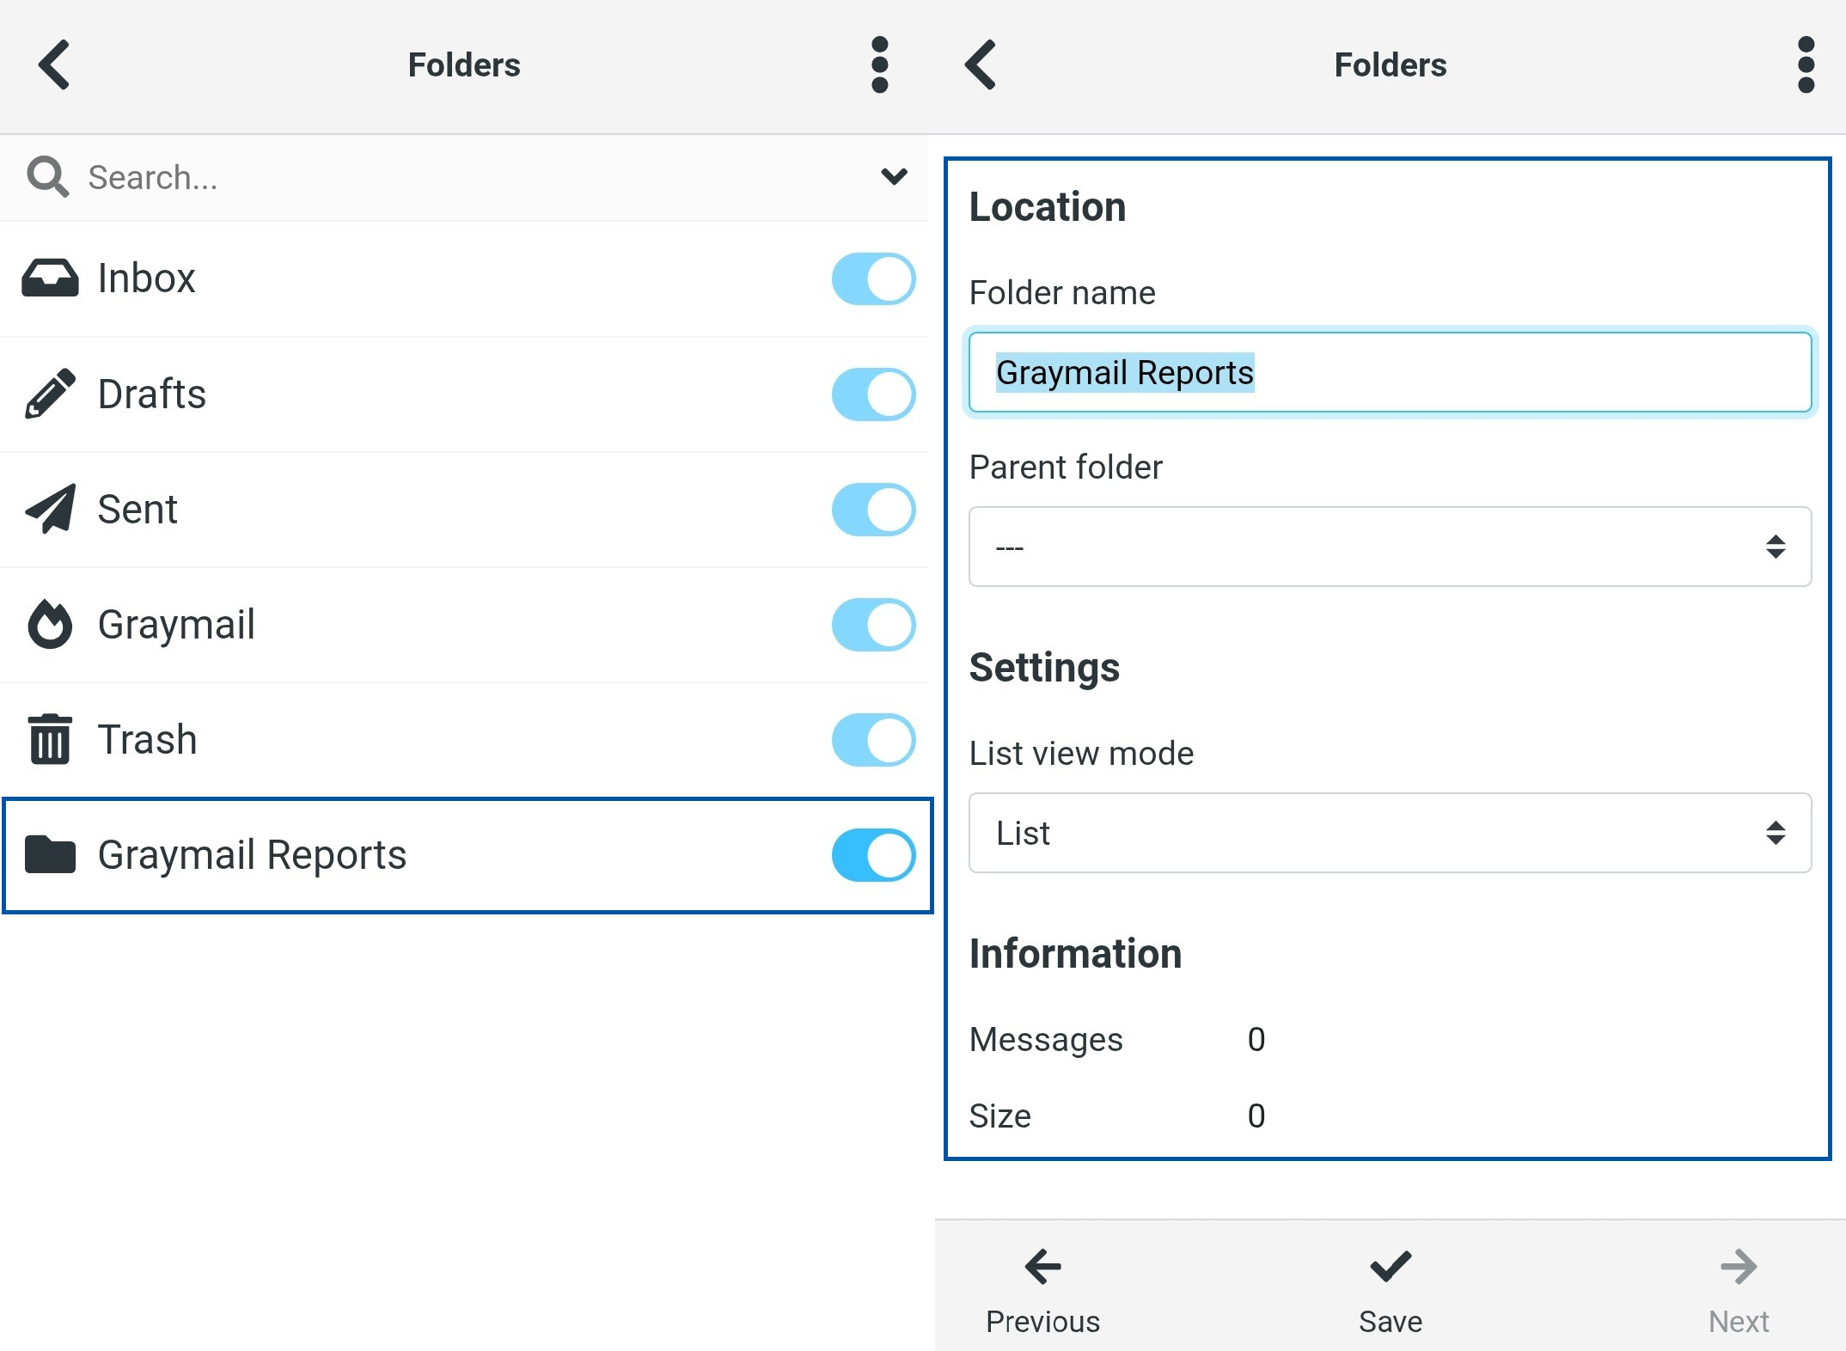Screen dimensions: 1846x1351
Task: Open kebab menu in right edit panel
Action: (1806, 64)
